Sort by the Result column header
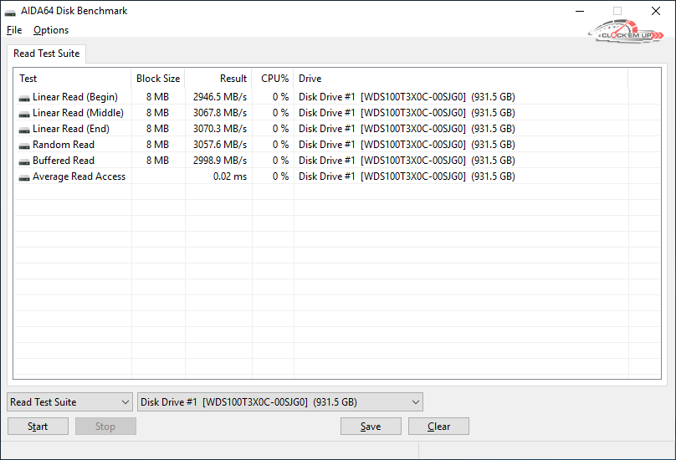The image size is (676, 460). point(233,79)
